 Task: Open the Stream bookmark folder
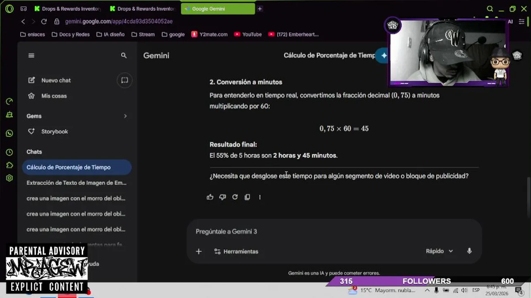pos(143,34)
